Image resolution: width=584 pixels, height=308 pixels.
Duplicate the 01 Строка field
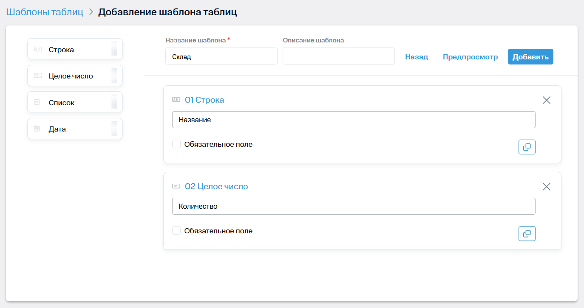click(x=527, y=147)
